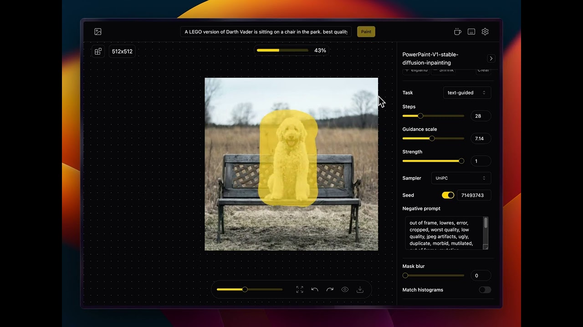
Task: Undo the last stroke
Action: pyautogui.click(x=315, y=289)
